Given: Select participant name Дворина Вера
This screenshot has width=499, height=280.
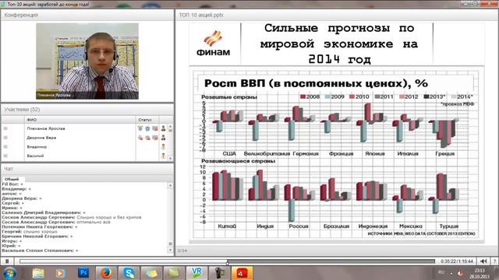Looking at the screenshot, I should click(x=41, y=138).
